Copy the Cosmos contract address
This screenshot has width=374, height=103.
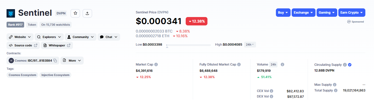(x=55, y=61)
